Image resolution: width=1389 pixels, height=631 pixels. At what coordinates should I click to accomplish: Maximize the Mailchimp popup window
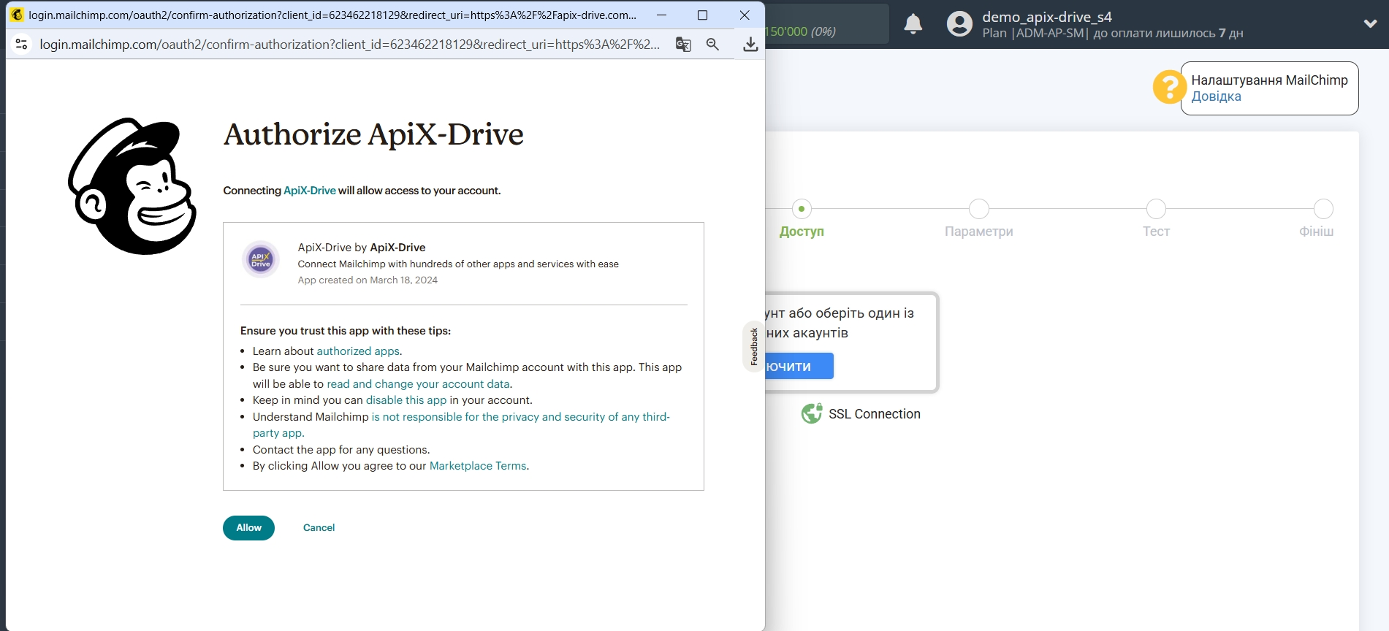point(702,15)
